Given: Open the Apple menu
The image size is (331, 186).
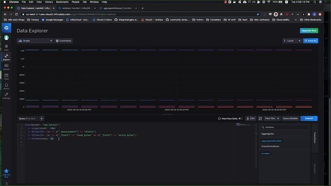Looking at the screenshot, I should tap(5, 2).
